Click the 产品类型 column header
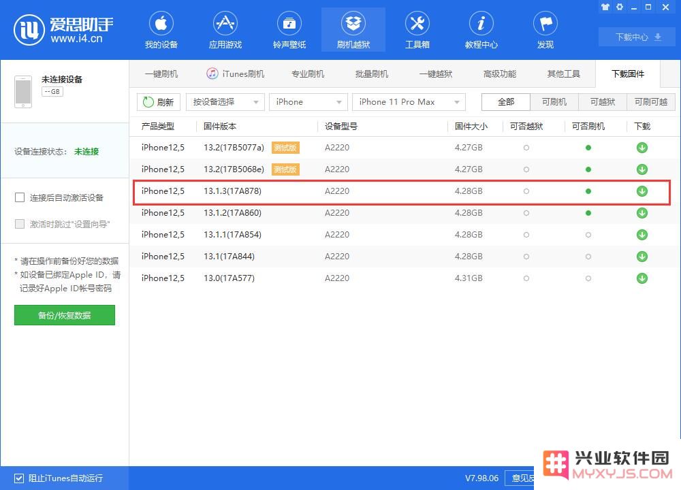The height and width of the screenshot is (490, 681). pos(158,127)
